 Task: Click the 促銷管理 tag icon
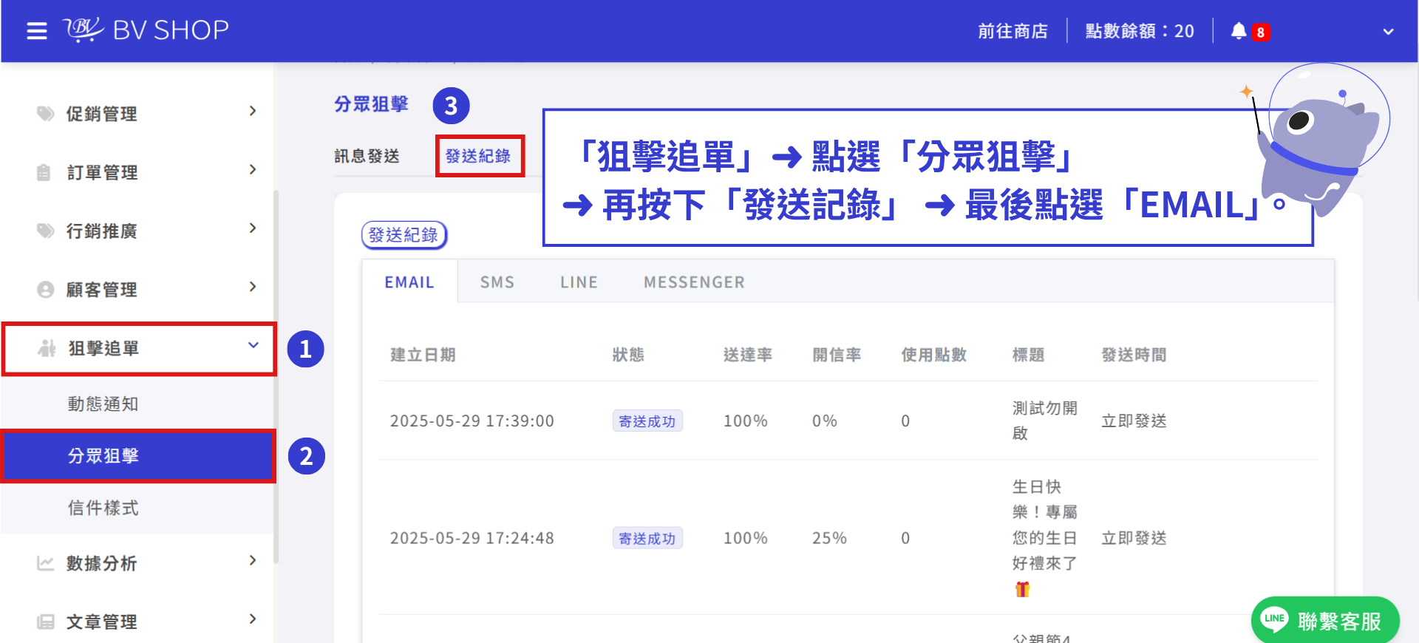pyautogui.click(x=46, y=113)
